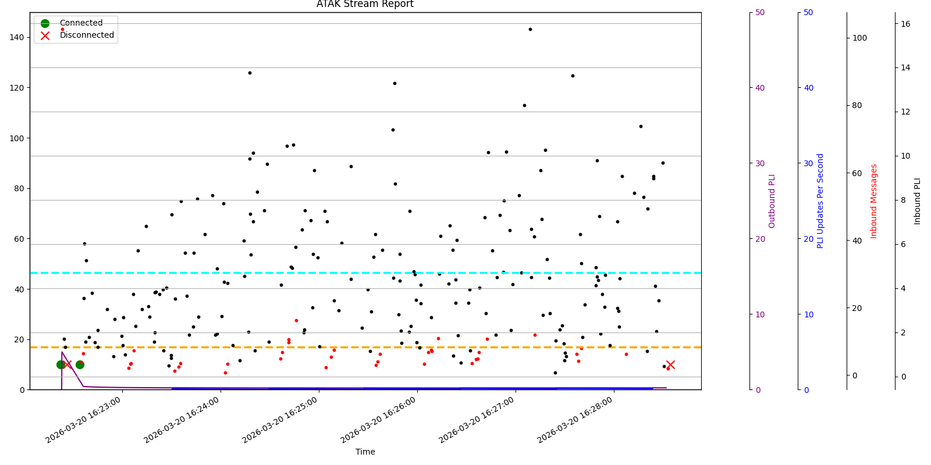Image resolution: width=931 pixels, height=465 pixels.
Task: Click the red X Disconnected legend marker
Action: pyautogui.click(x=45, y=35)
